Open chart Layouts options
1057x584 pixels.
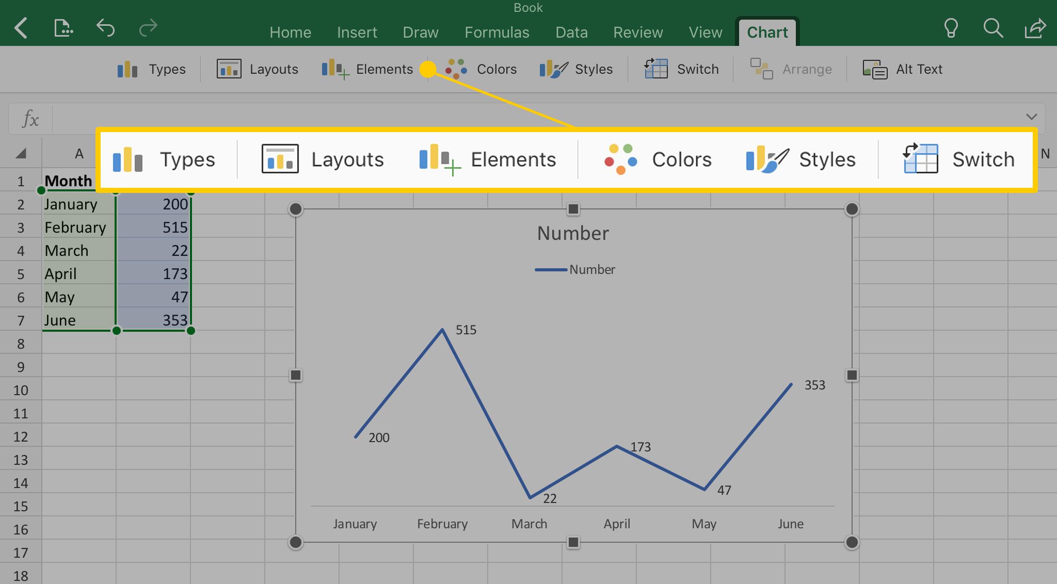[x=258, y=69]
